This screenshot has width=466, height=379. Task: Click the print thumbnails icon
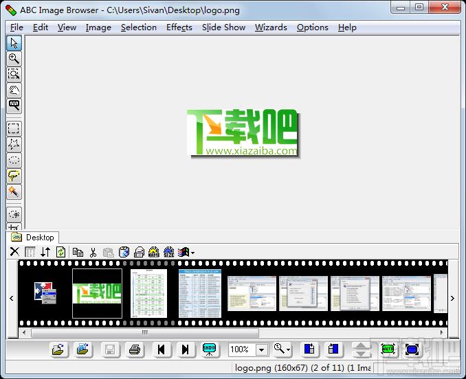coord(139,252)
